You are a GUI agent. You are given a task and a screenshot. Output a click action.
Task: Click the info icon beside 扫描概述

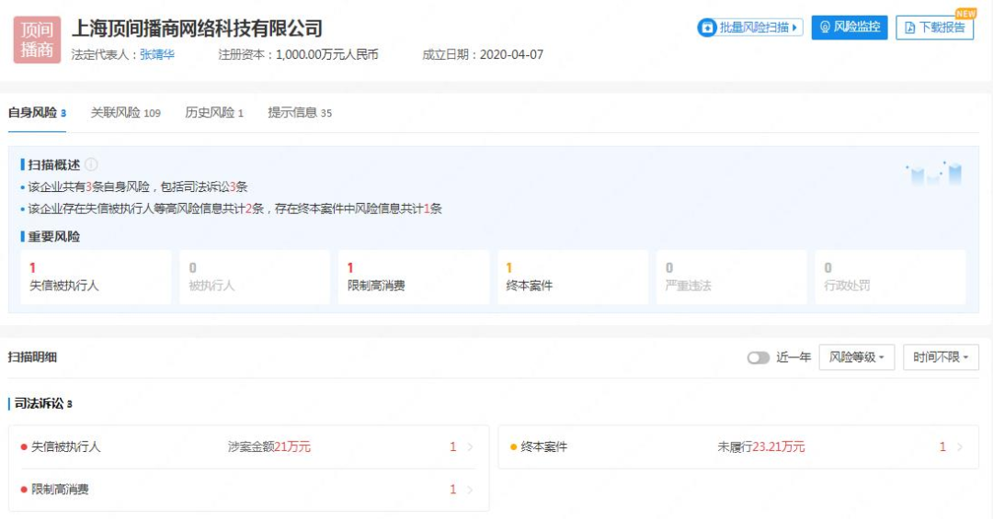coord(91,164)
